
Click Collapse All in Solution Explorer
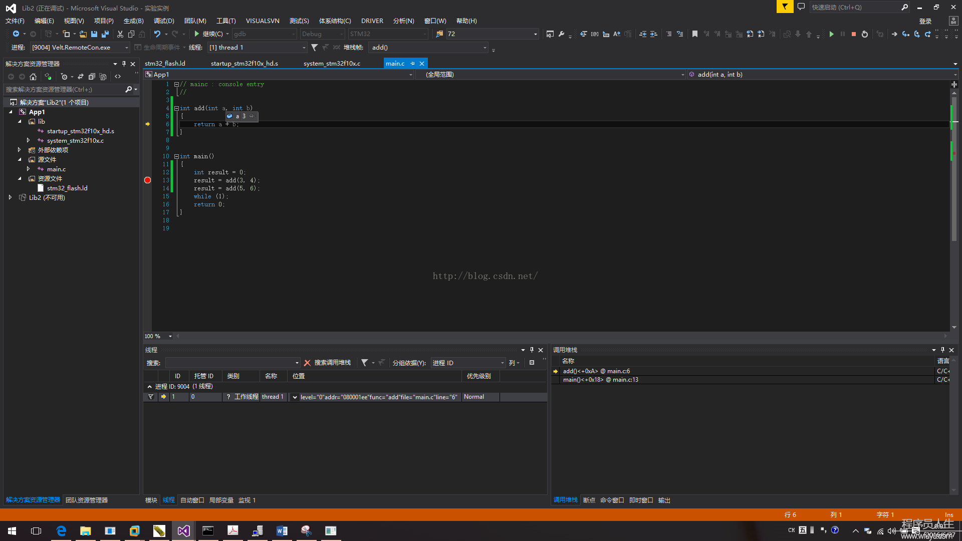[92, 77]
